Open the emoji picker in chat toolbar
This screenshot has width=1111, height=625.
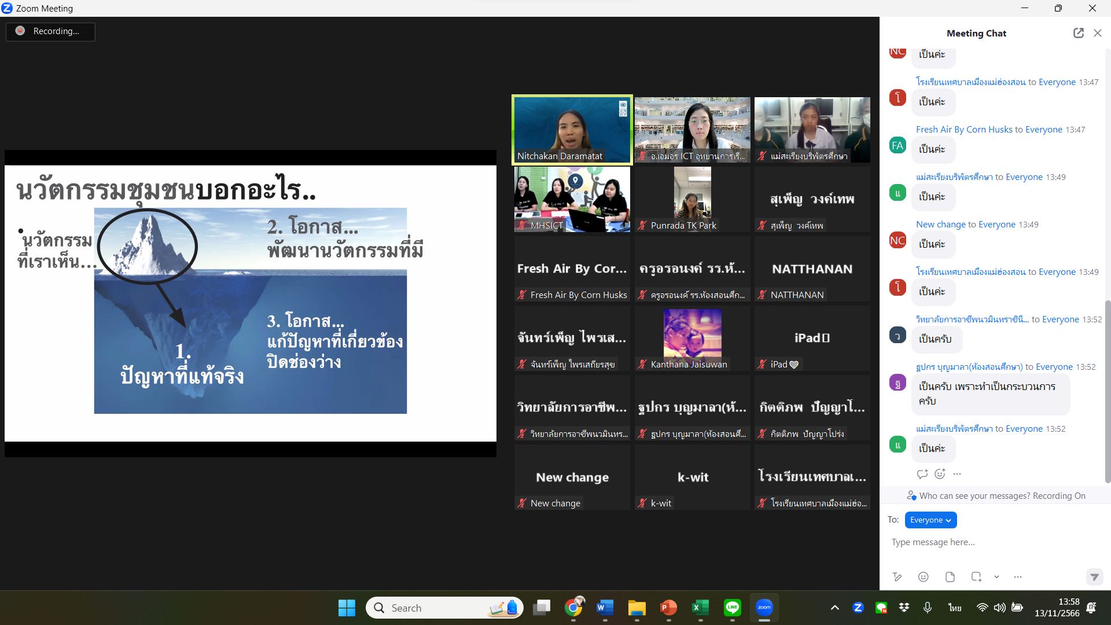click(x=924, y=576)
